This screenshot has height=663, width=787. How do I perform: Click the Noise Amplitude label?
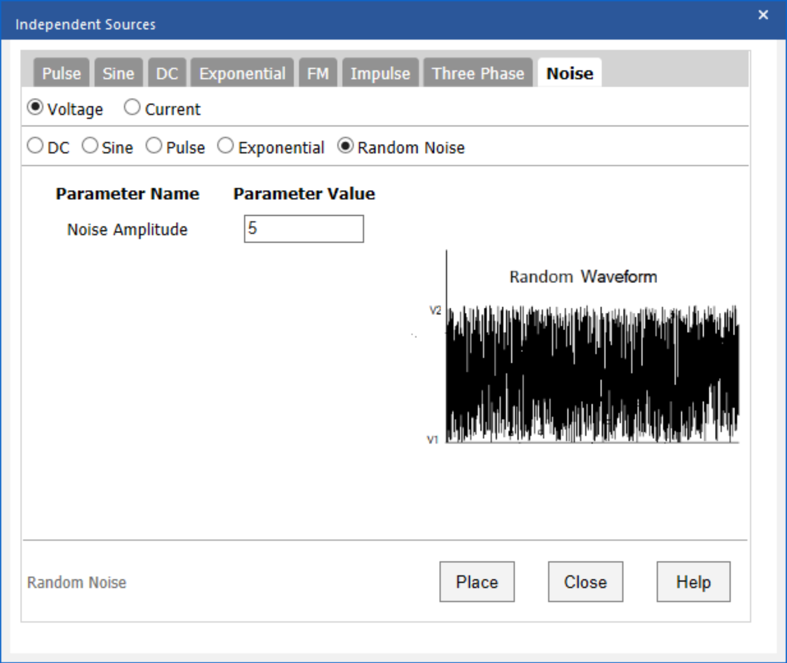[x=127, y=230]
